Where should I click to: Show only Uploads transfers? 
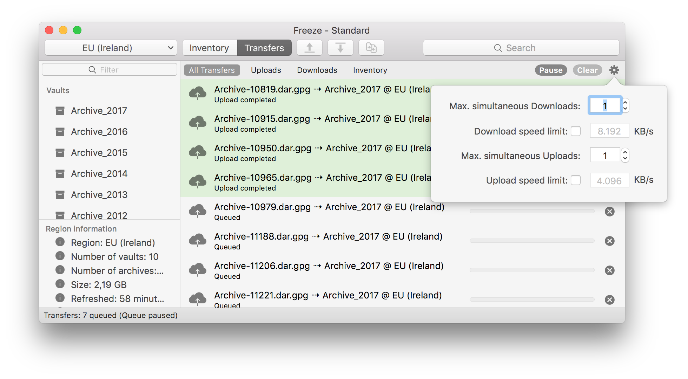266,70
